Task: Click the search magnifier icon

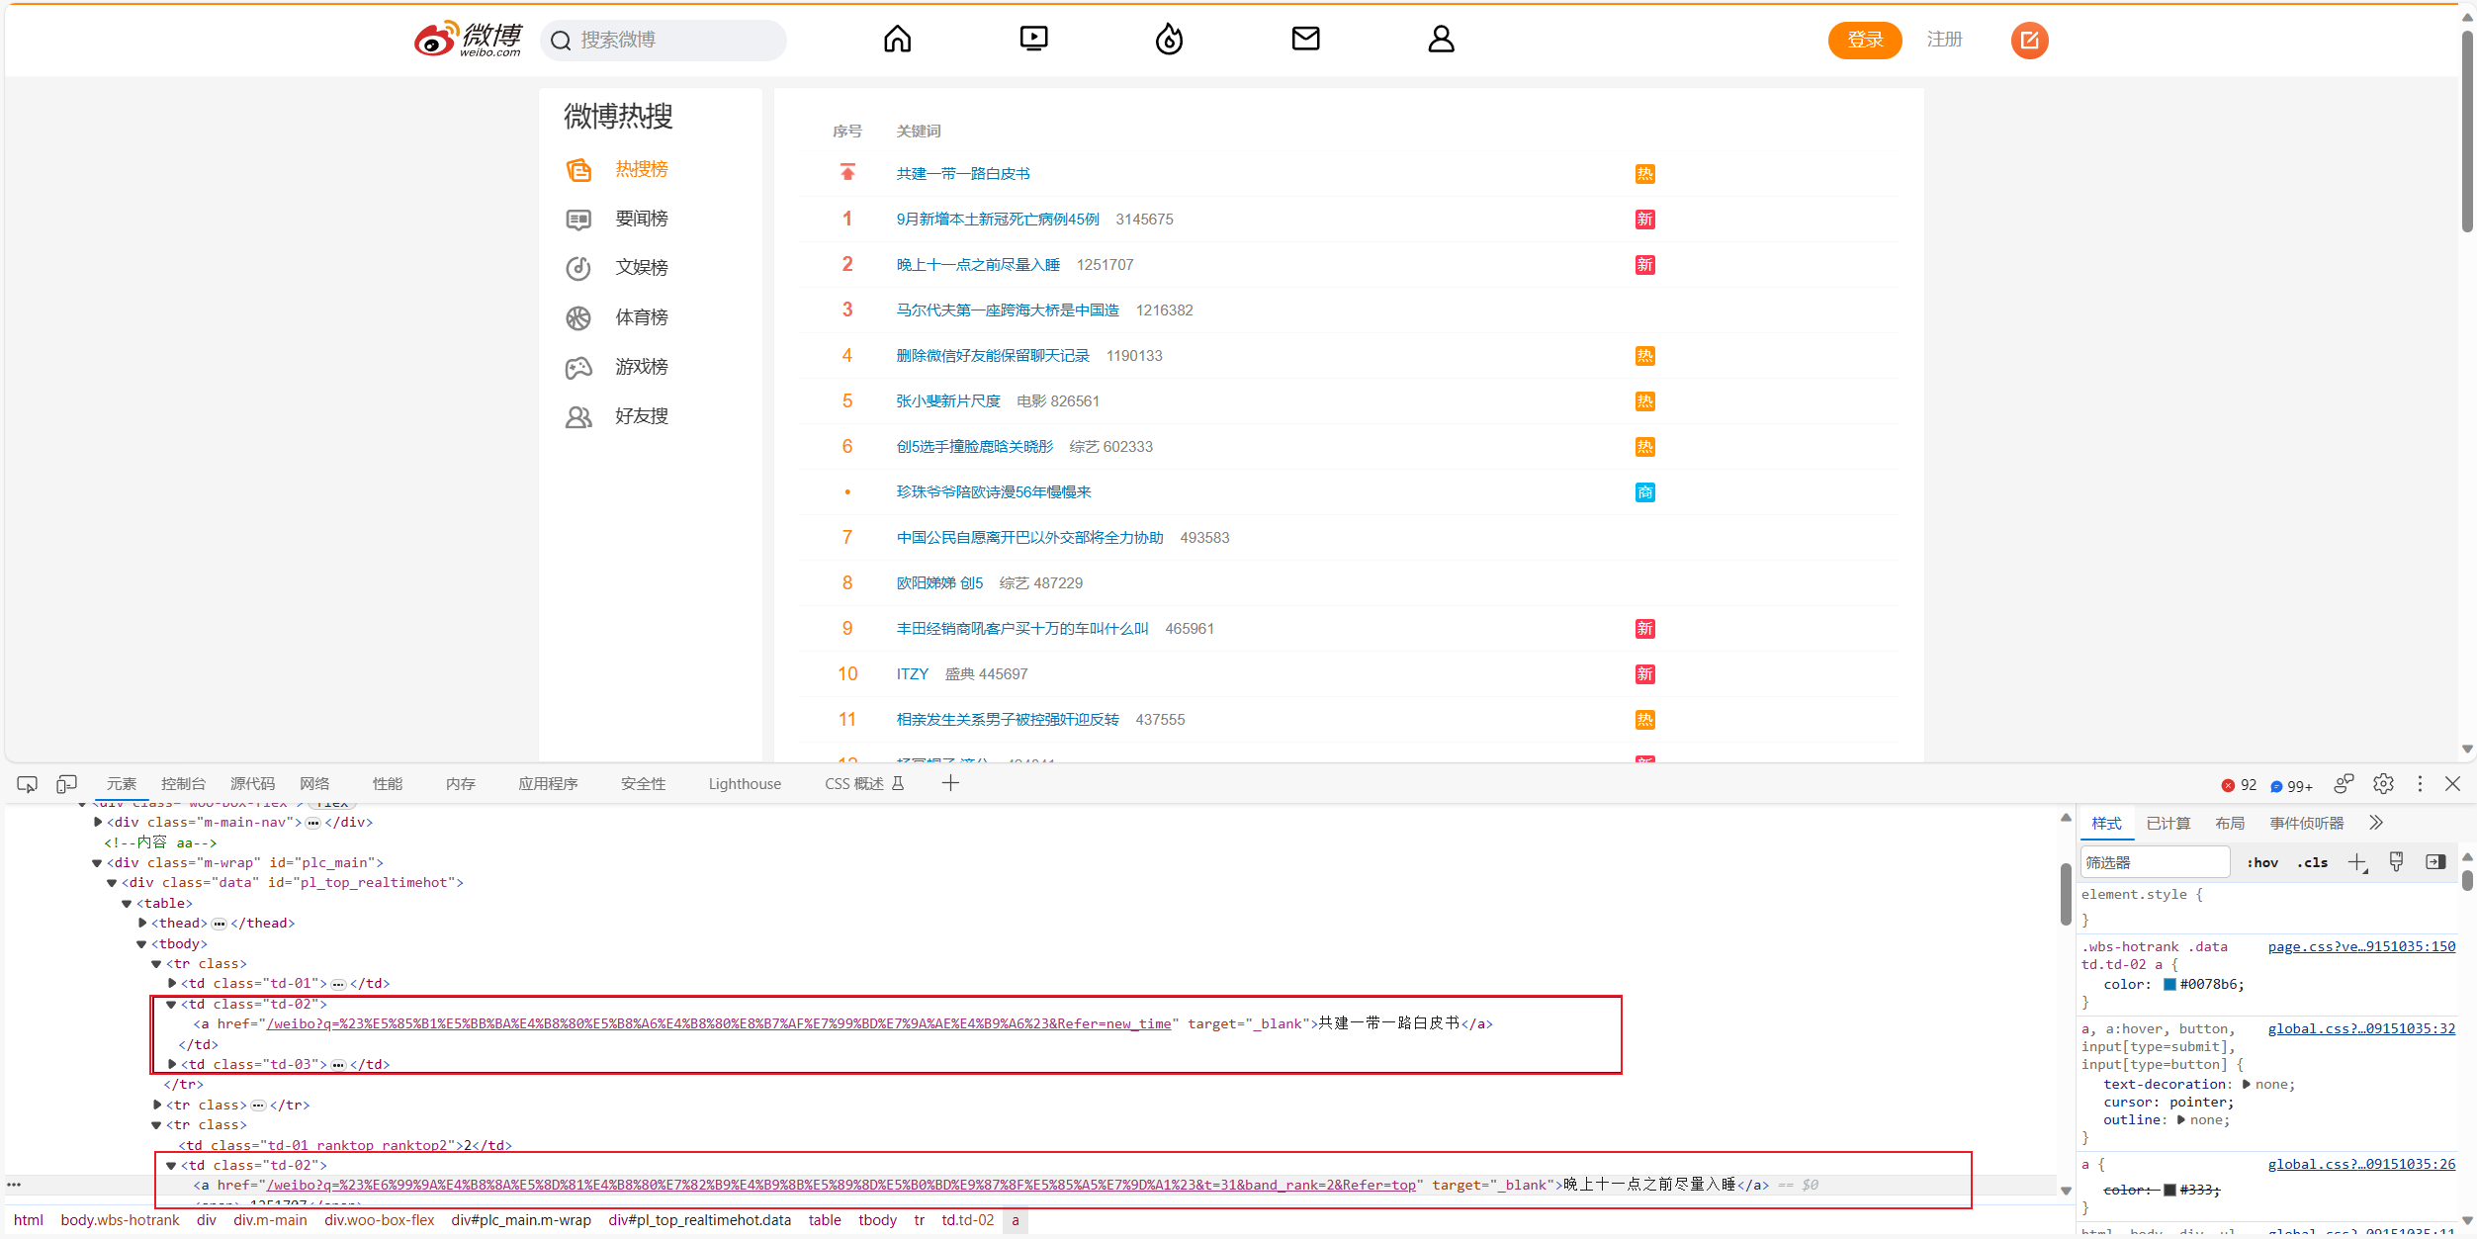Action: pos(561,41)
